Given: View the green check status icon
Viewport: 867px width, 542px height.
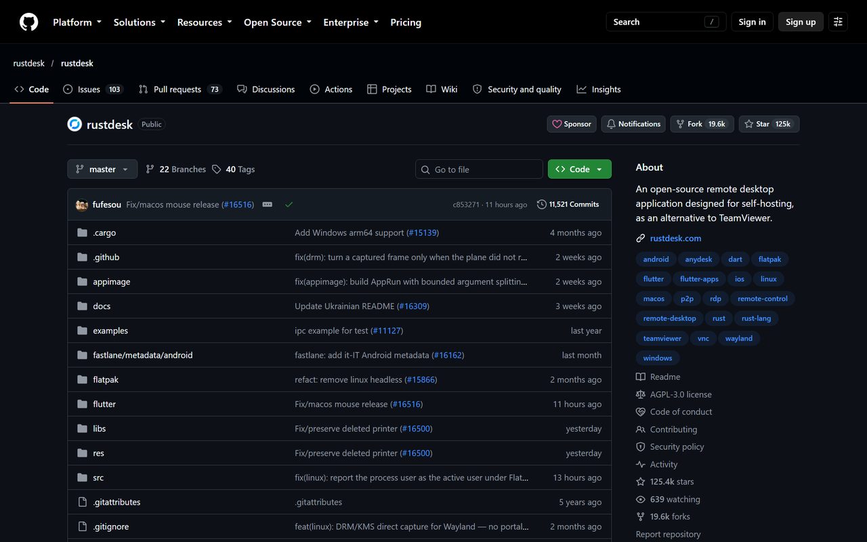Looking at the screenshot, I should [289, 205].
